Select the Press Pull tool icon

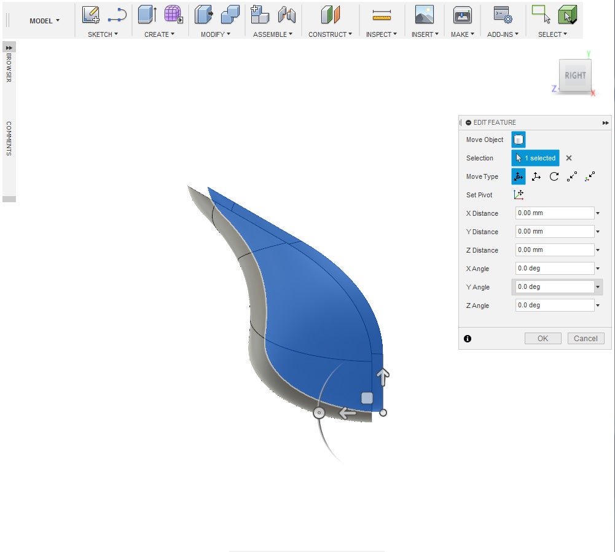[x=203, y=15]
